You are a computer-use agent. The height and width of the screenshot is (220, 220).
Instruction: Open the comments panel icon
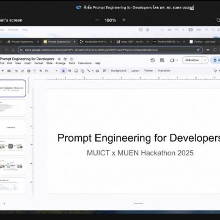coord(162,60)
